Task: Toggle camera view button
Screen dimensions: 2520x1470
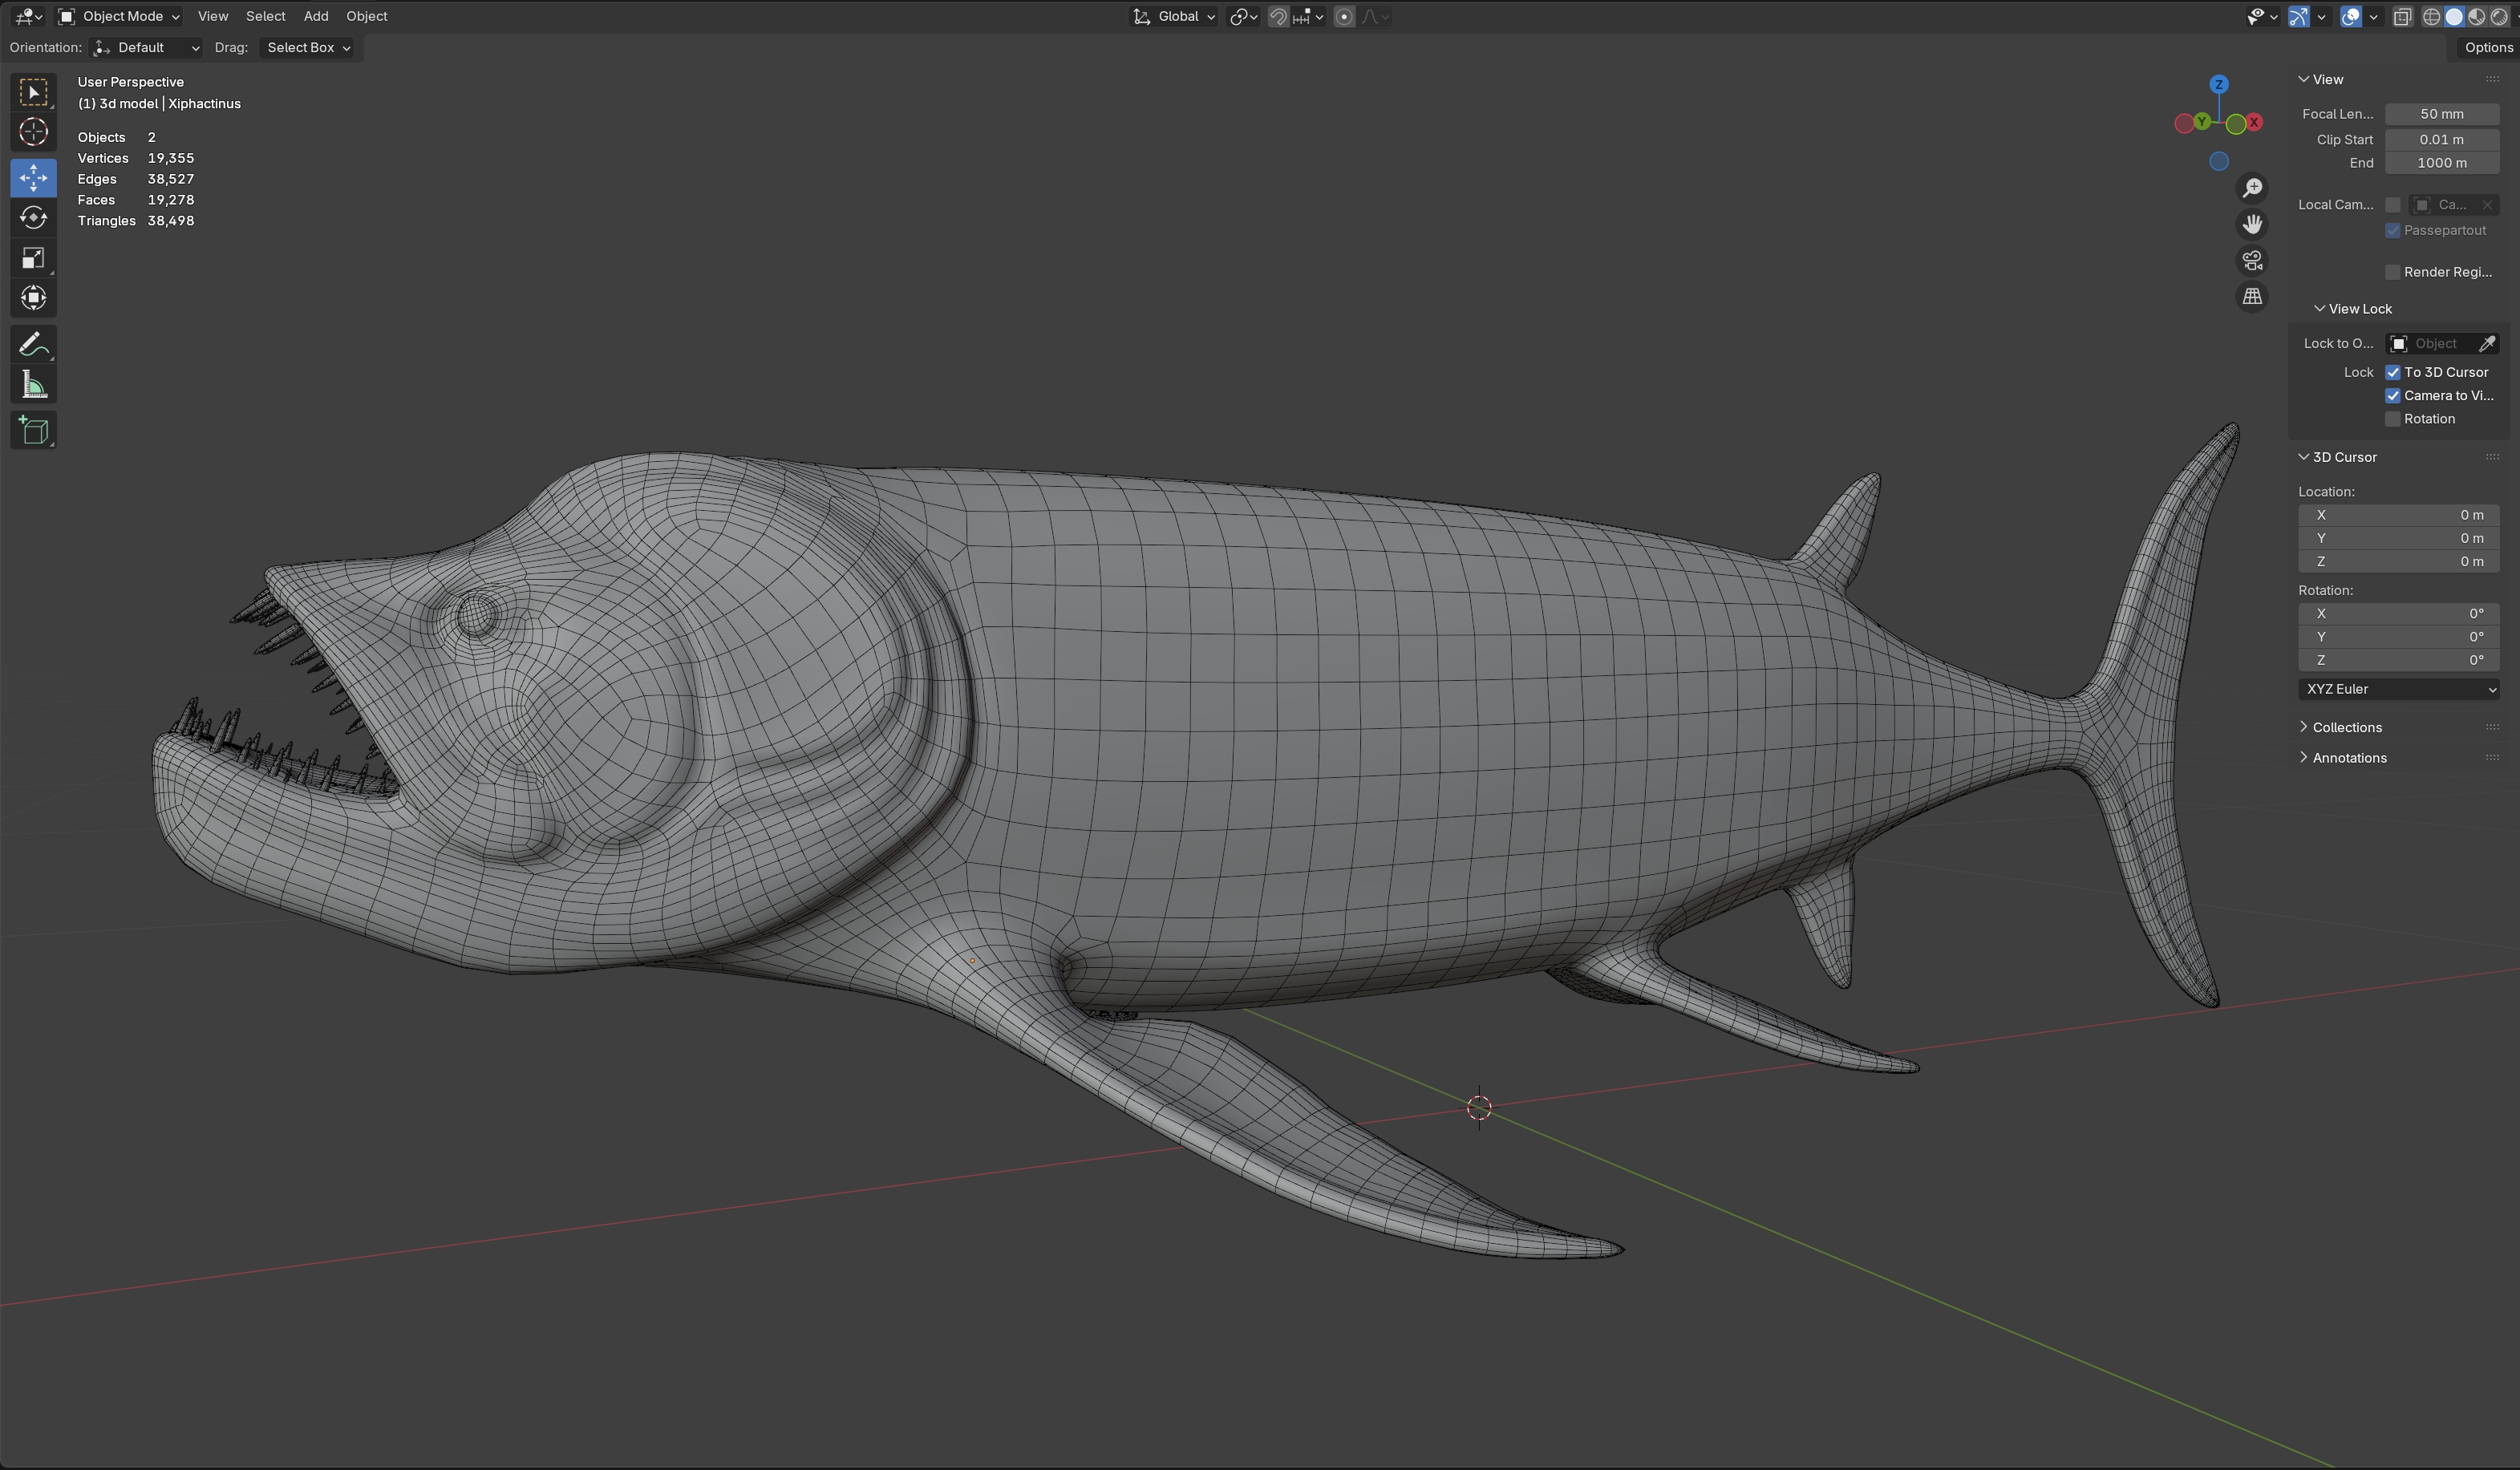Action: pyautogui.click(x=2252, y=261)
